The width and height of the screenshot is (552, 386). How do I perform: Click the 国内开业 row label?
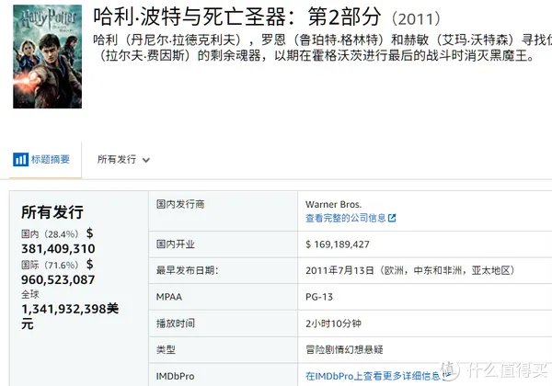click(176, 244)
